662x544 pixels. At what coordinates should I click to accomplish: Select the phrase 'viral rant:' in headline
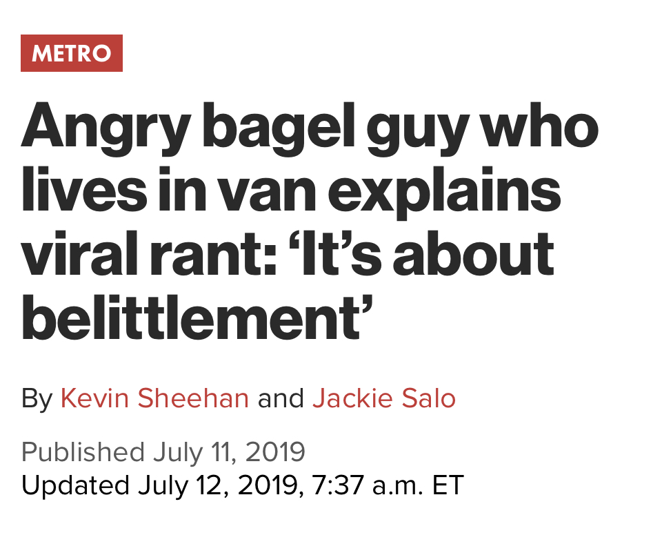(148, 254)
